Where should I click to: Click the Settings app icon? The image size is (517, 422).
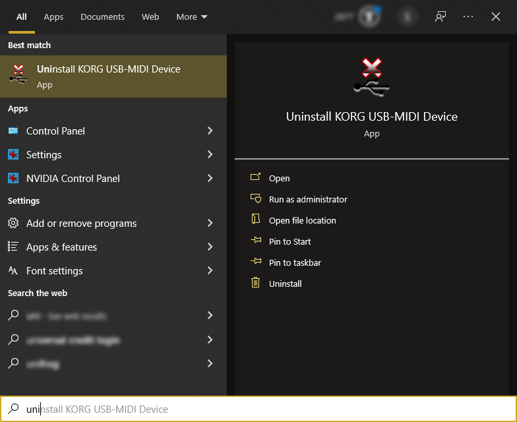[13, 154]
